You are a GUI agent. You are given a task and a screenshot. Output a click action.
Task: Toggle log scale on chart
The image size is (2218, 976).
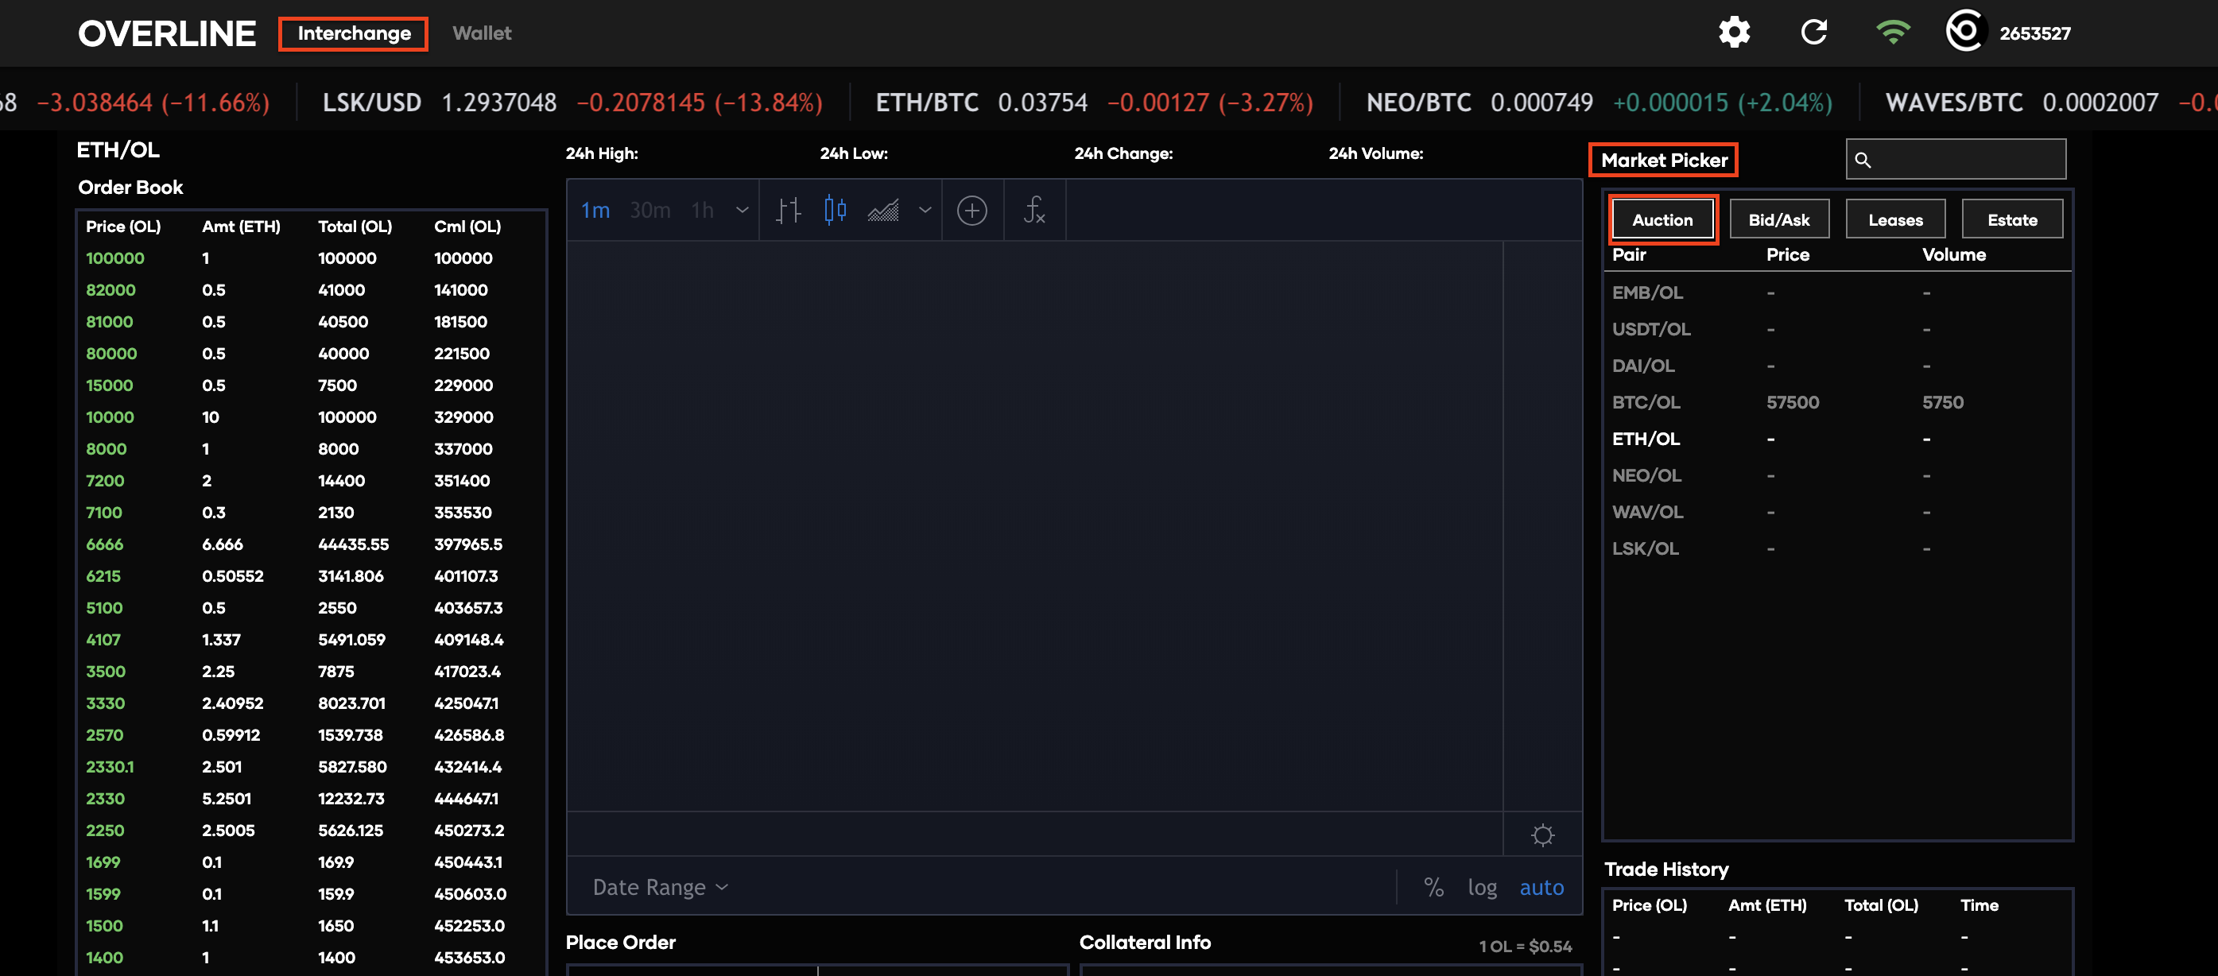(x=1482, y=887)
